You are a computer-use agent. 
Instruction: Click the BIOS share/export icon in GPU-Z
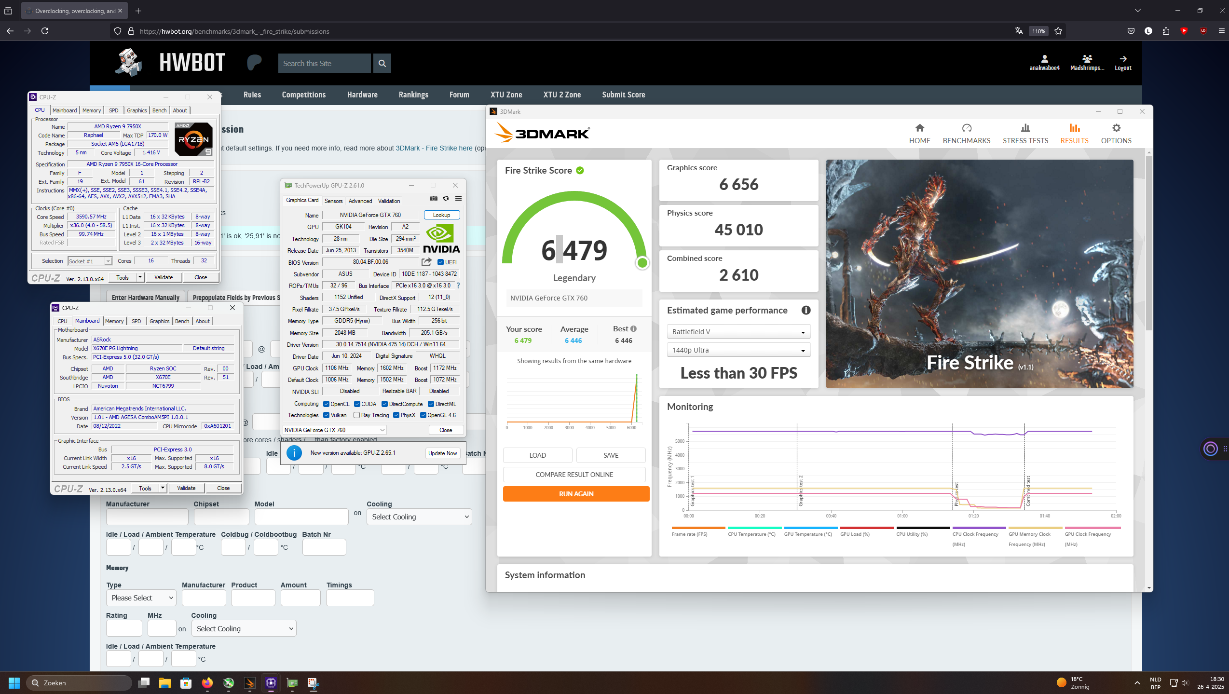click(426, 262)
